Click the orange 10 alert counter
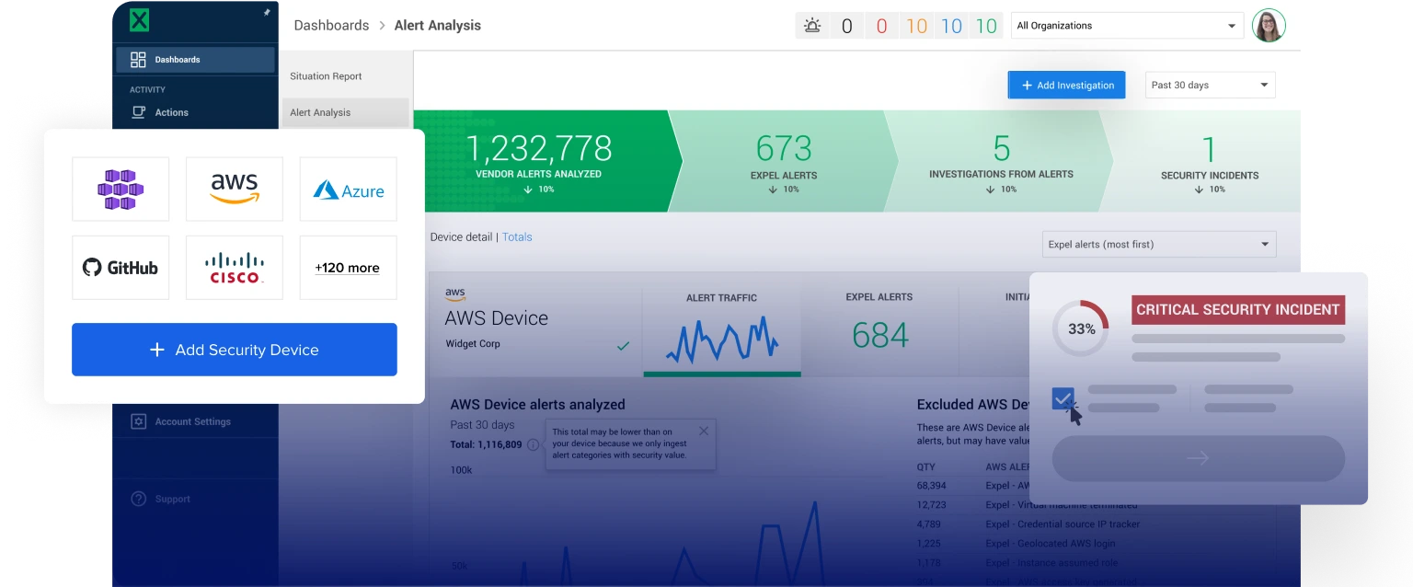The width and height of the screenshot is (1413, 587). point(917,26)
